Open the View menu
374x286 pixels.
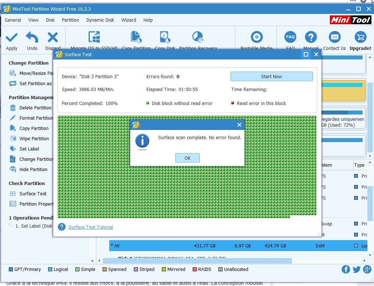point(33,20)
